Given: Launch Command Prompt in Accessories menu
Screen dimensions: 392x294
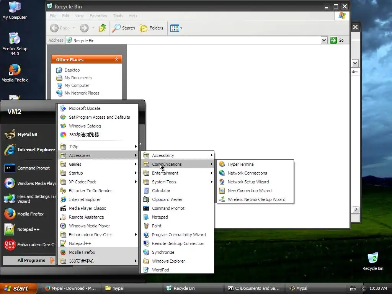Looking at the screenshot, I should [178, 208].
